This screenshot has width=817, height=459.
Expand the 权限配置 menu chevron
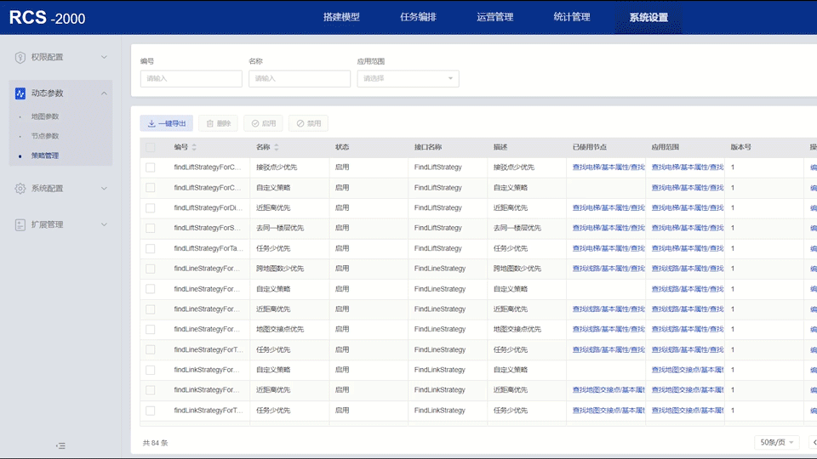104,57
